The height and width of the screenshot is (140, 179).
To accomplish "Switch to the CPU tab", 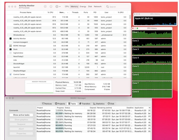I will [x=67, y=7].
